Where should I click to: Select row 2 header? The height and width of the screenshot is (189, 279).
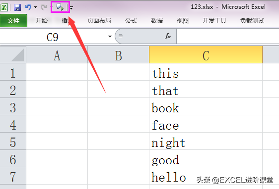(13, 89)
